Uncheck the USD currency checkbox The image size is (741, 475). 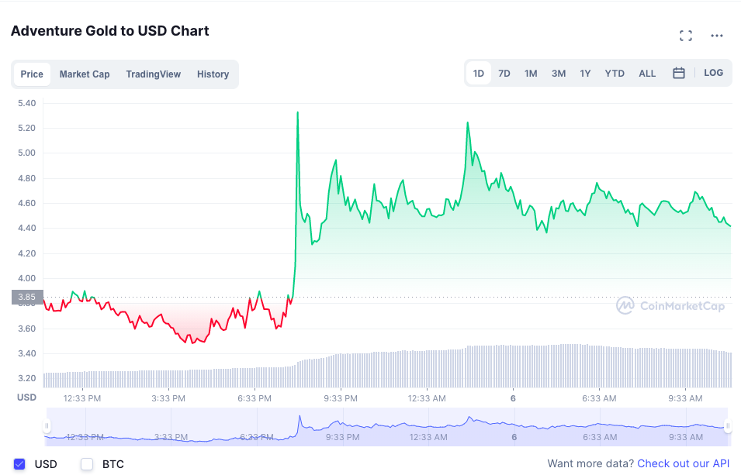coord(19,464)
